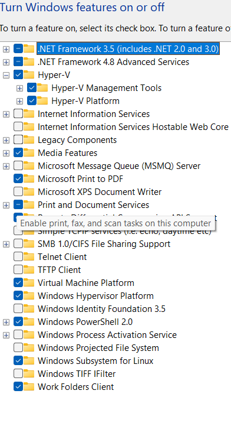Screen dimensions: 231x423
Task: Click the Media Features folder icon
Action: tap(29, 152)
